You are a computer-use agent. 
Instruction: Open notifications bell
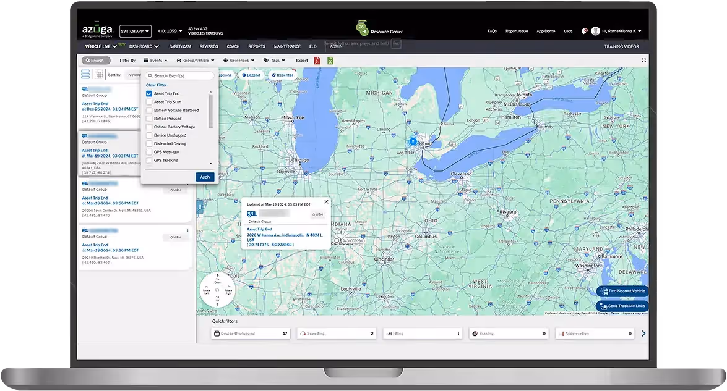[583, 31]
